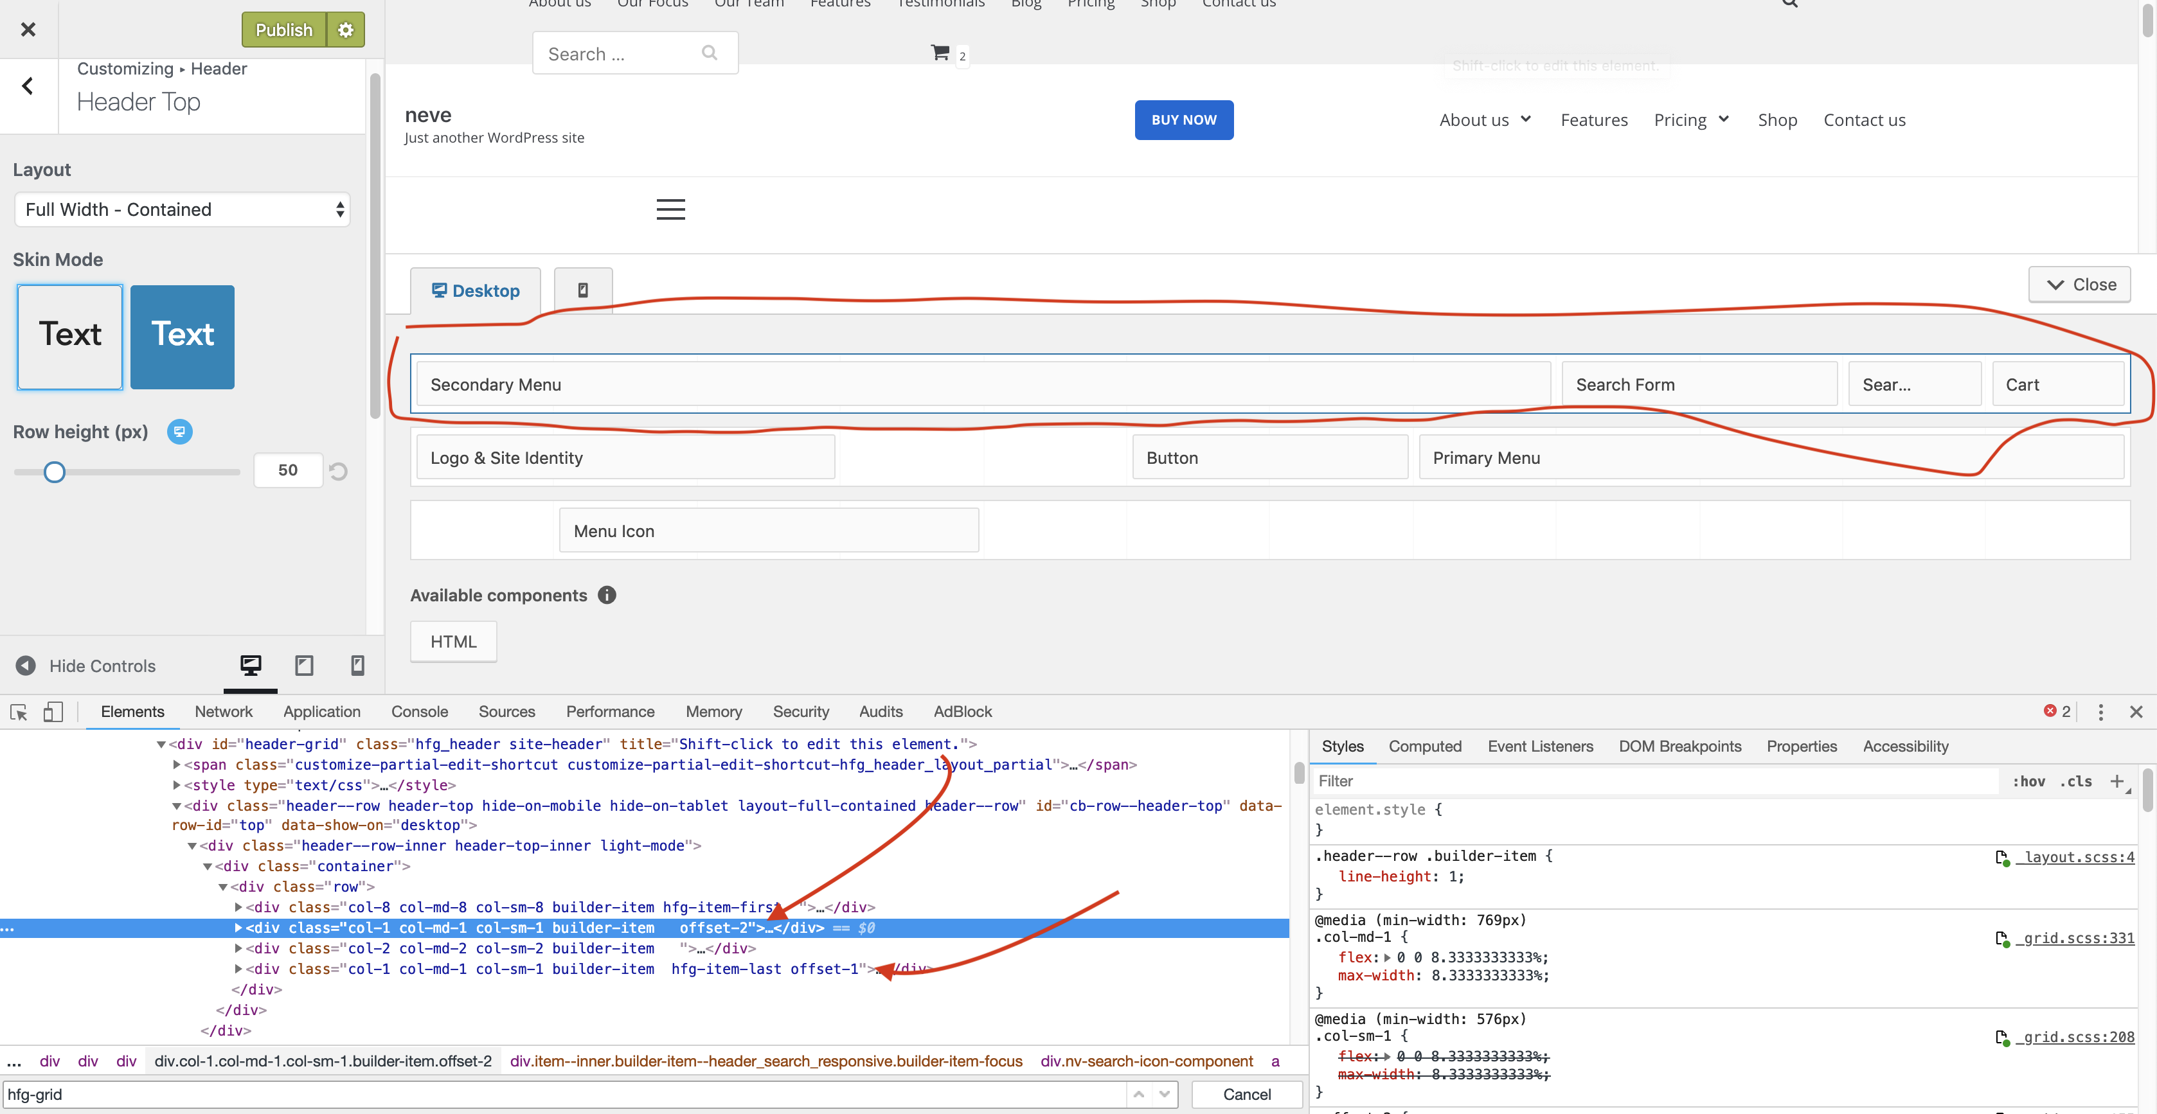Switch to the Computed tab in DevTools
This screenshot has height=1114, width=2157.
1425,746
